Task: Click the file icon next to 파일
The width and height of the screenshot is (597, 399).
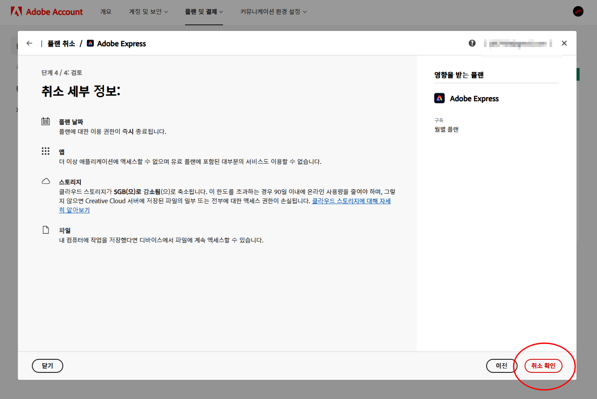Action: coord(46,229)
